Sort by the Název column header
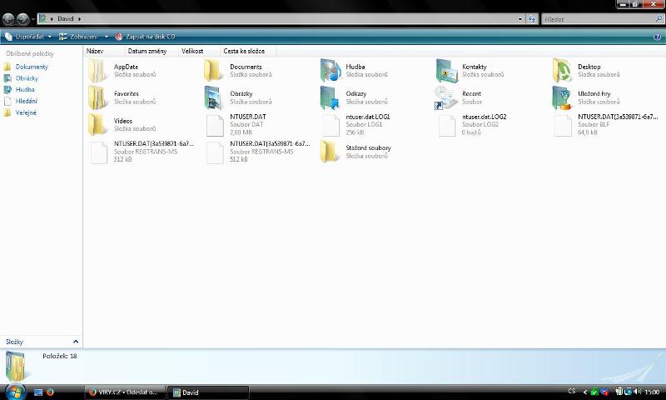Image resolution: width=666 pixels, height=400 pixels. 95,51
